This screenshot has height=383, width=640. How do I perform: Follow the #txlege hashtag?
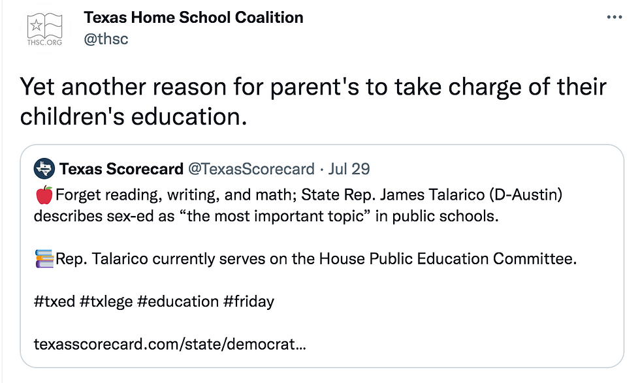[106, 301]
